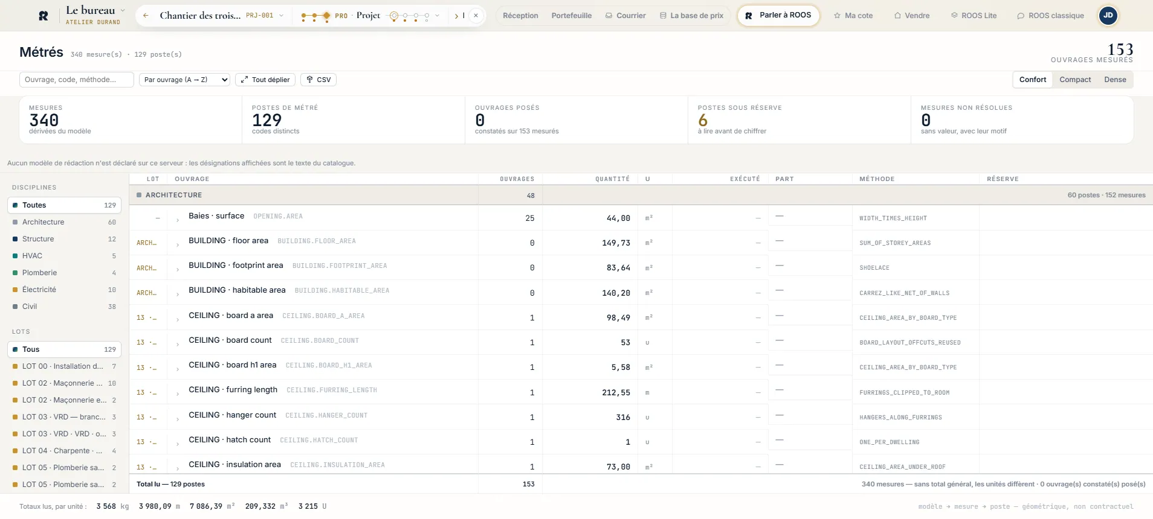This screenshot has height=519, width=1153.
Task: Click the SHOELACE method text
Action: point(874,268)
